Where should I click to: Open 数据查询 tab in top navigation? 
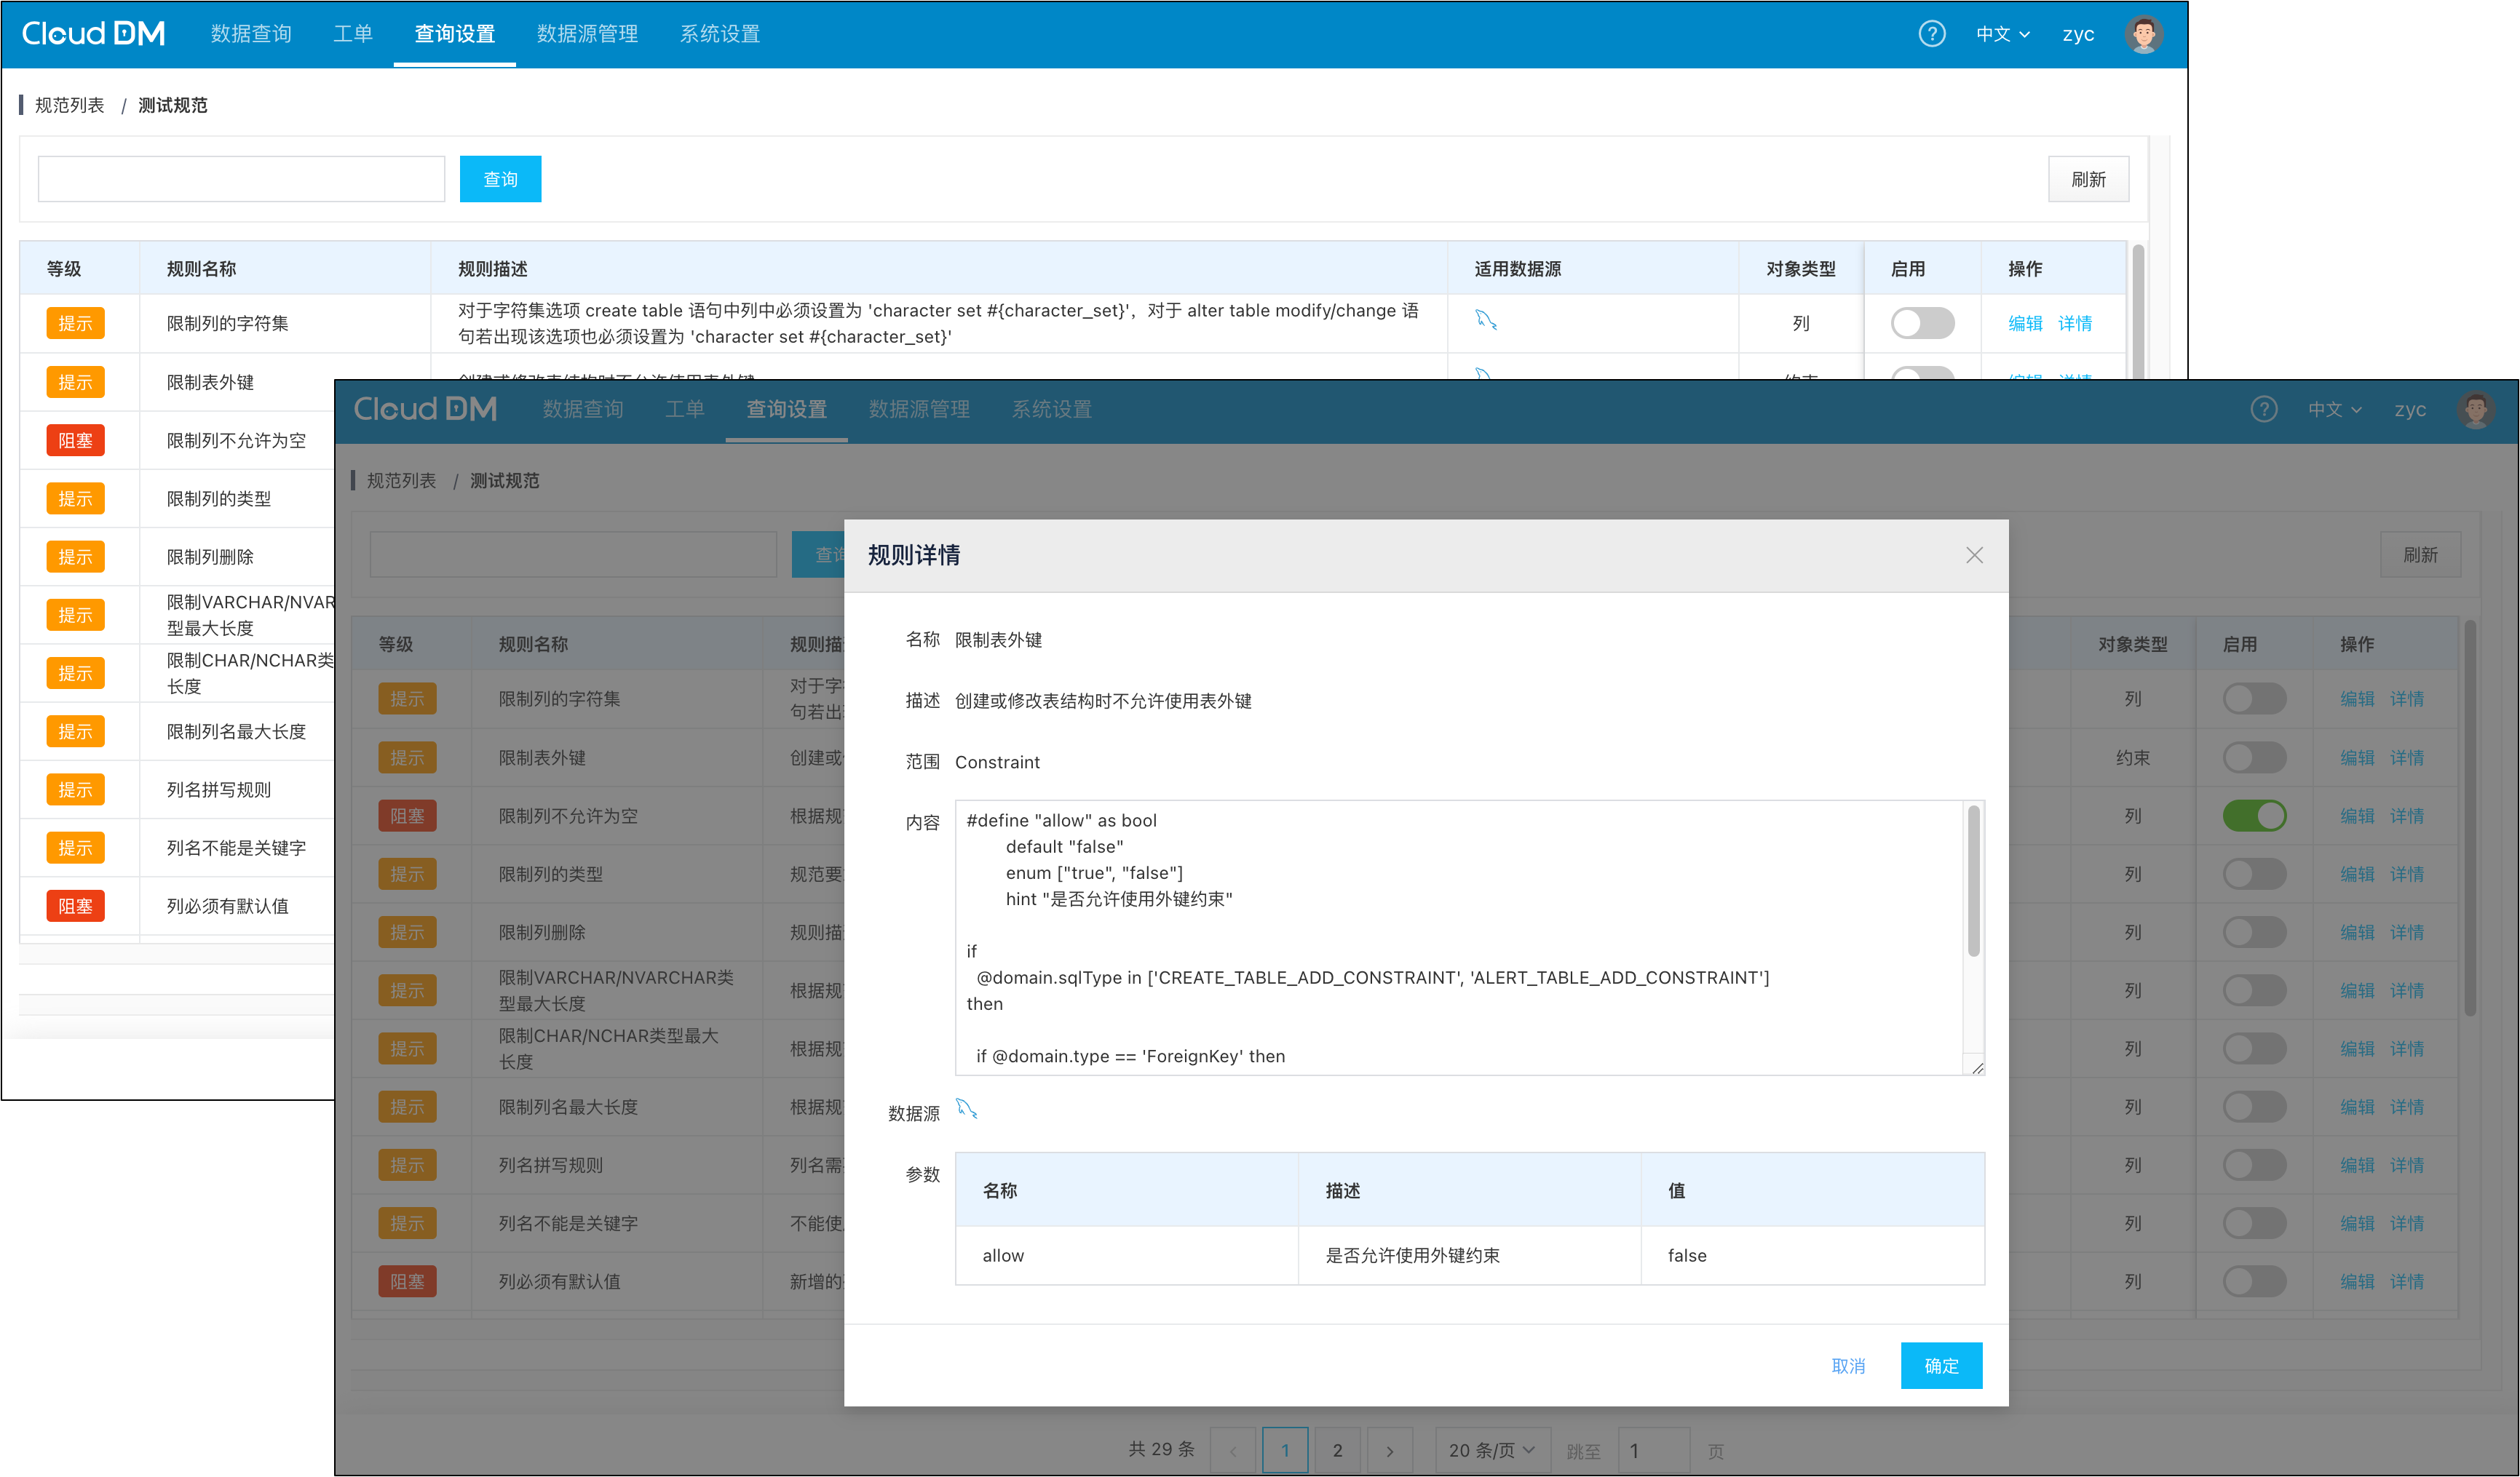tap(251, 34)
